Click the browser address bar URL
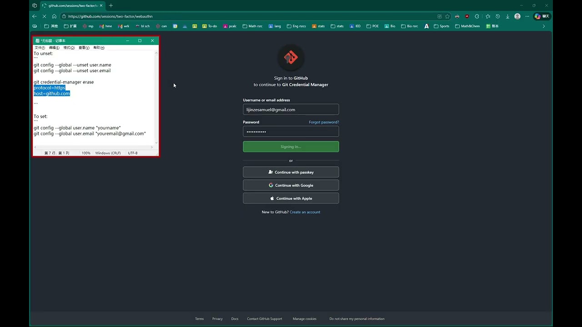 click(x=110, y=16)
